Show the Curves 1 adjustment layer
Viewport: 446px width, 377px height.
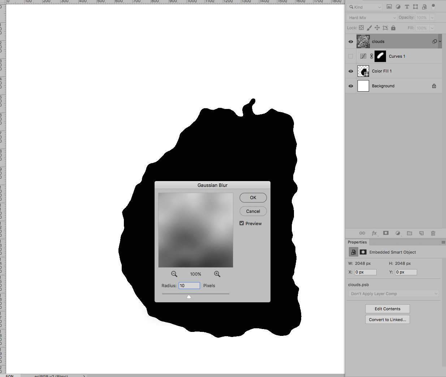point(350,56)
